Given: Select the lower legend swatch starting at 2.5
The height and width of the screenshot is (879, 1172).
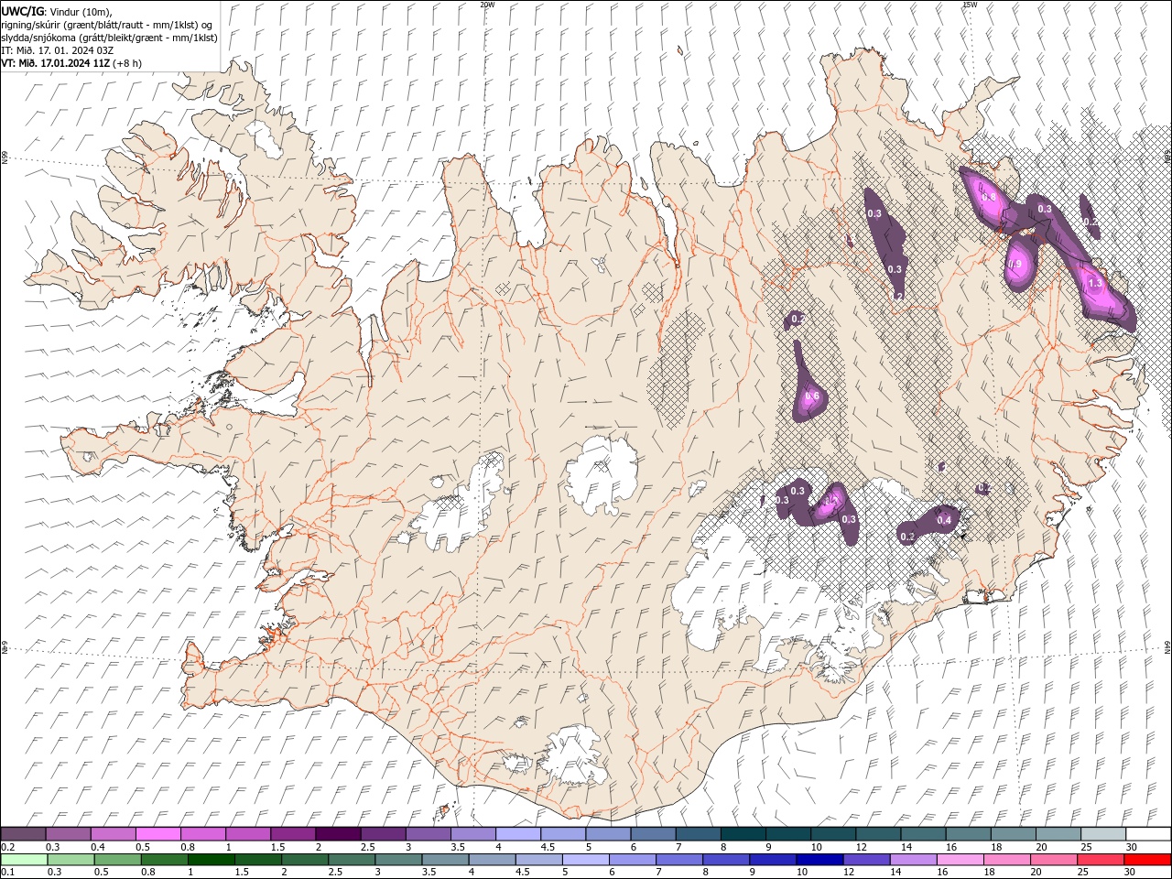Looking at the screenshot, I should (352, 859).
